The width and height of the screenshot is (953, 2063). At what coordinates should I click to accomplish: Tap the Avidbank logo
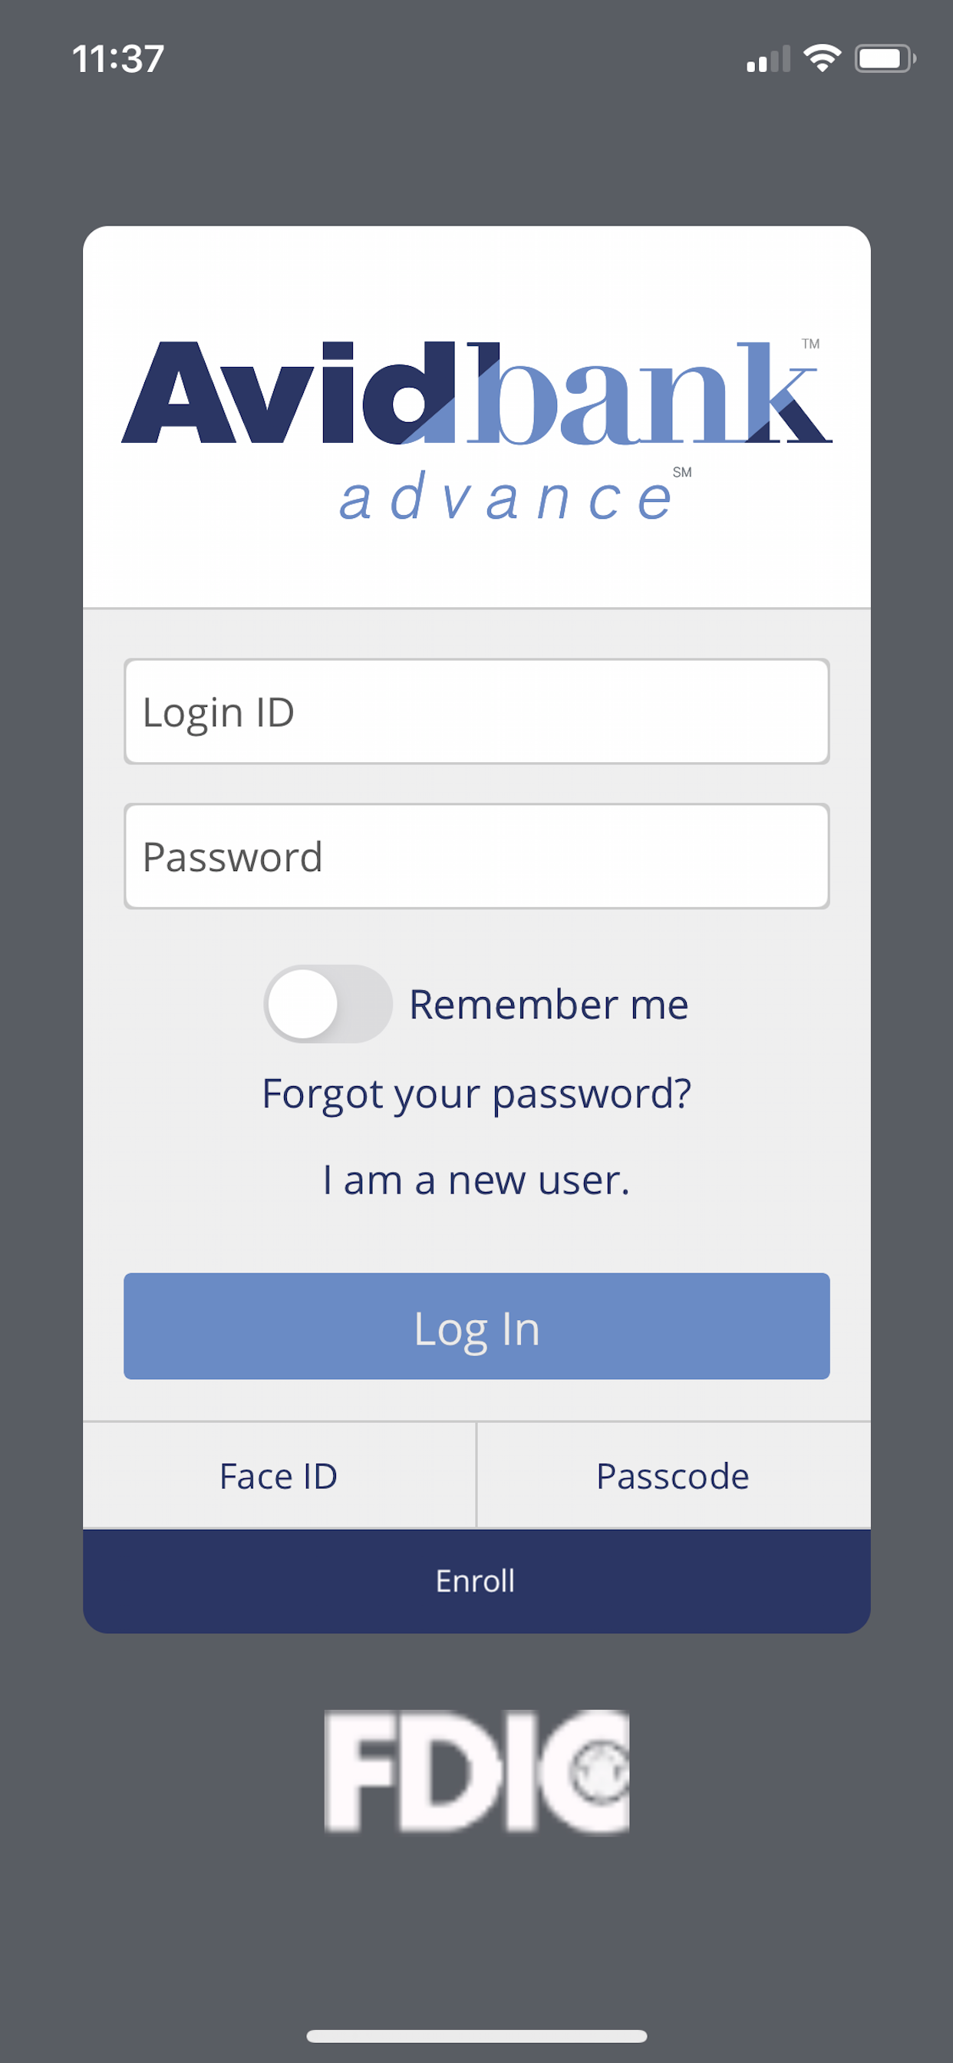pos(476,392)
